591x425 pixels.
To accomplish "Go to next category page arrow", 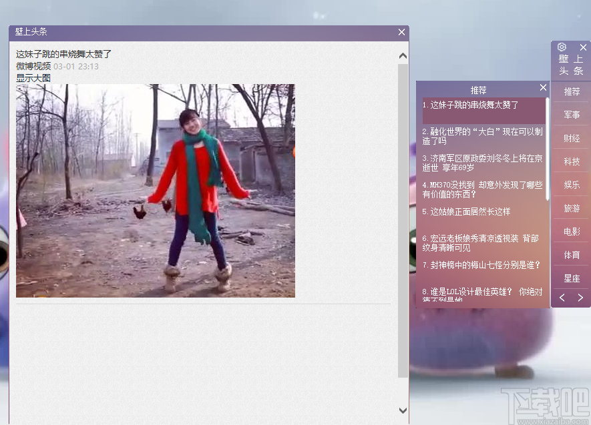I will point(580,298).
